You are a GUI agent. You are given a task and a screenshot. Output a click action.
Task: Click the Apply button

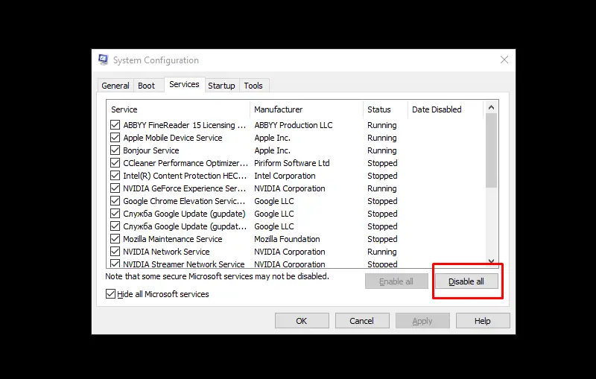[x=422, y=321]
